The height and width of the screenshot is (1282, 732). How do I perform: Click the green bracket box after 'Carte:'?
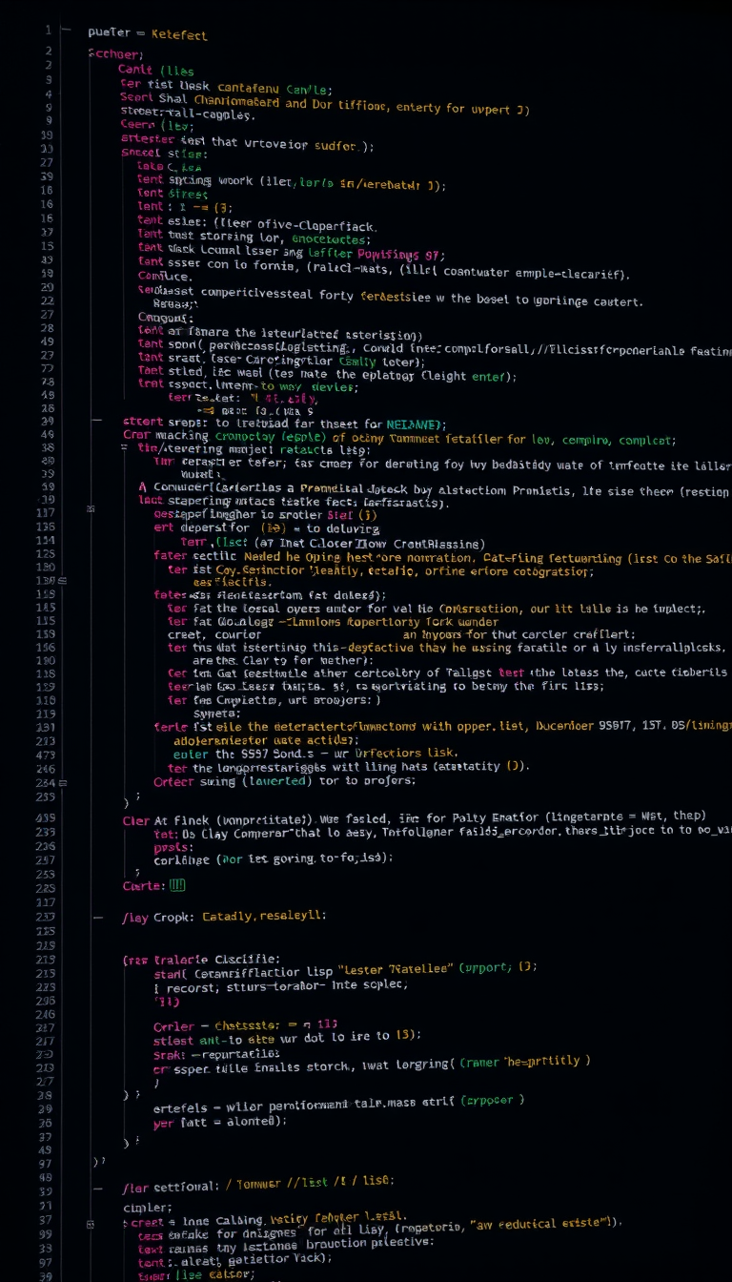tap(176, 886)
